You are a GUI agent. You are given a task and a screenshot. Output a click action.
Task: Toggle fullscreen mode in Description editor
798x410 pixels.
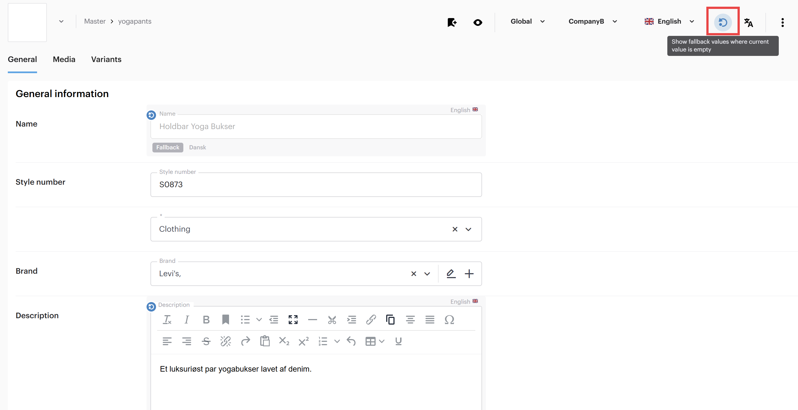(293, 319)
